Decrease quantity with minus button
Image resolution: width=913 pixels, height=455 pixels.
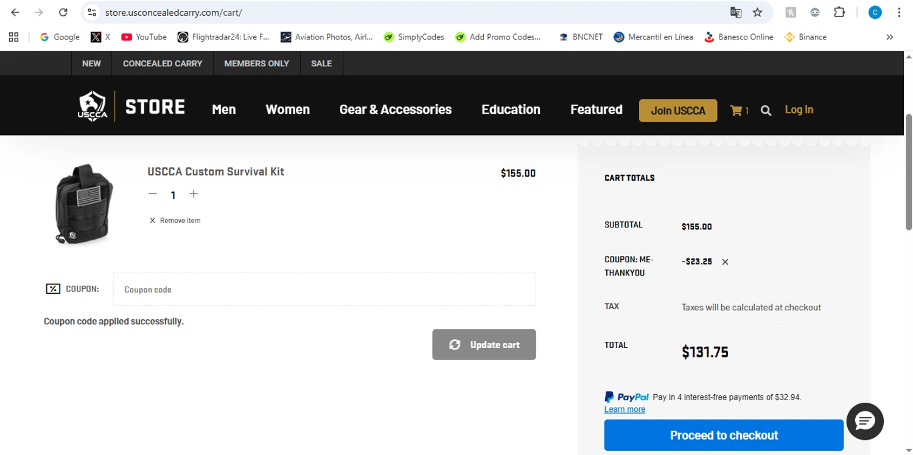tap(153, 194)
